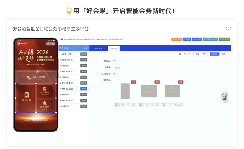Click 编辑 under the second image card
Screen dimensions: 244x149
click(140, 105)
